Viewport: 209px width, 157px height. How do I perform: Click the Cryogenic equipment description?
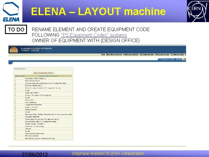pyautogui.click(x=32, y=117)
